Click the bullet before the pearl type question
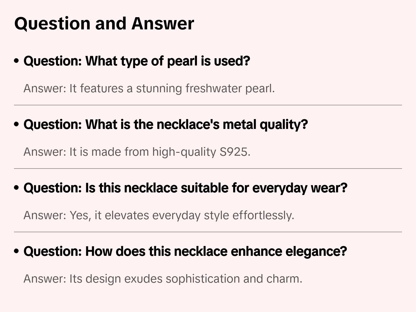Screen dimensions: 416x312 (17, 61)
